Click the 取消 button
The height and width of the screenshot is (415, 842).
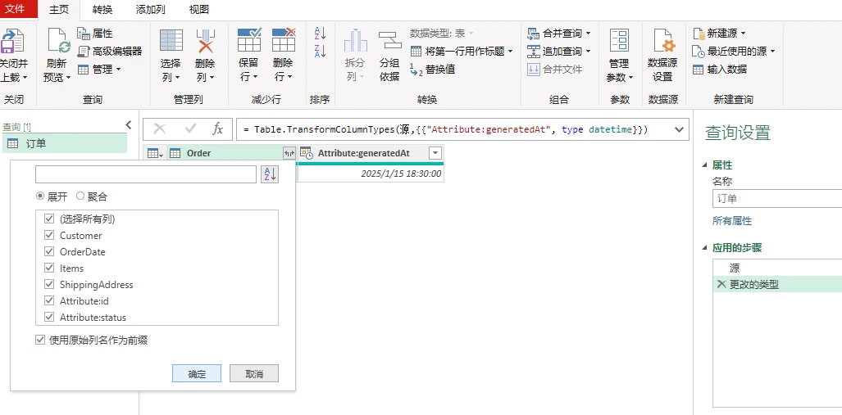[254, 374]
